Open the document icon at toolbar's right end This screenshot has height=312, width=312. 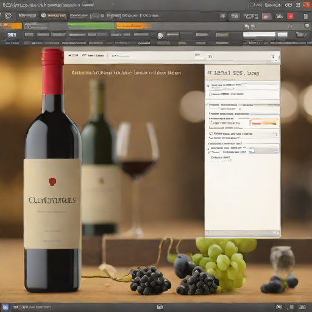point(306,16)
